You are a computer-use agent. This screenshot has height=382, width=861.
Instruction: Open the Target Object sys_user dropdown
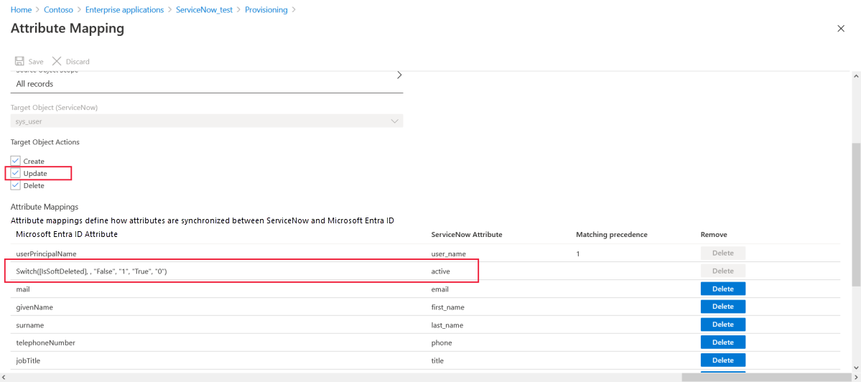(207, 121)
